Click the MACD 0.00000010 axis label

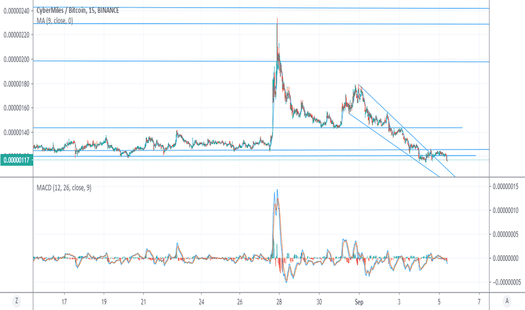pos(506,210)
